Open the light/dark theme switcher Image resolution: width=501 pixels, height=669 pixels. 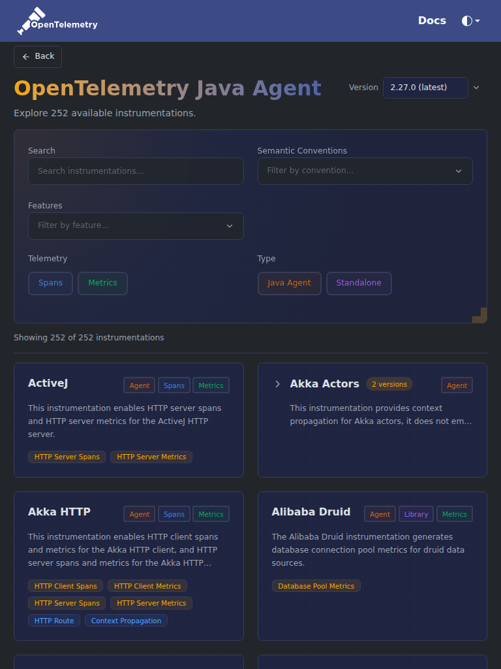(x=471, y=21)
